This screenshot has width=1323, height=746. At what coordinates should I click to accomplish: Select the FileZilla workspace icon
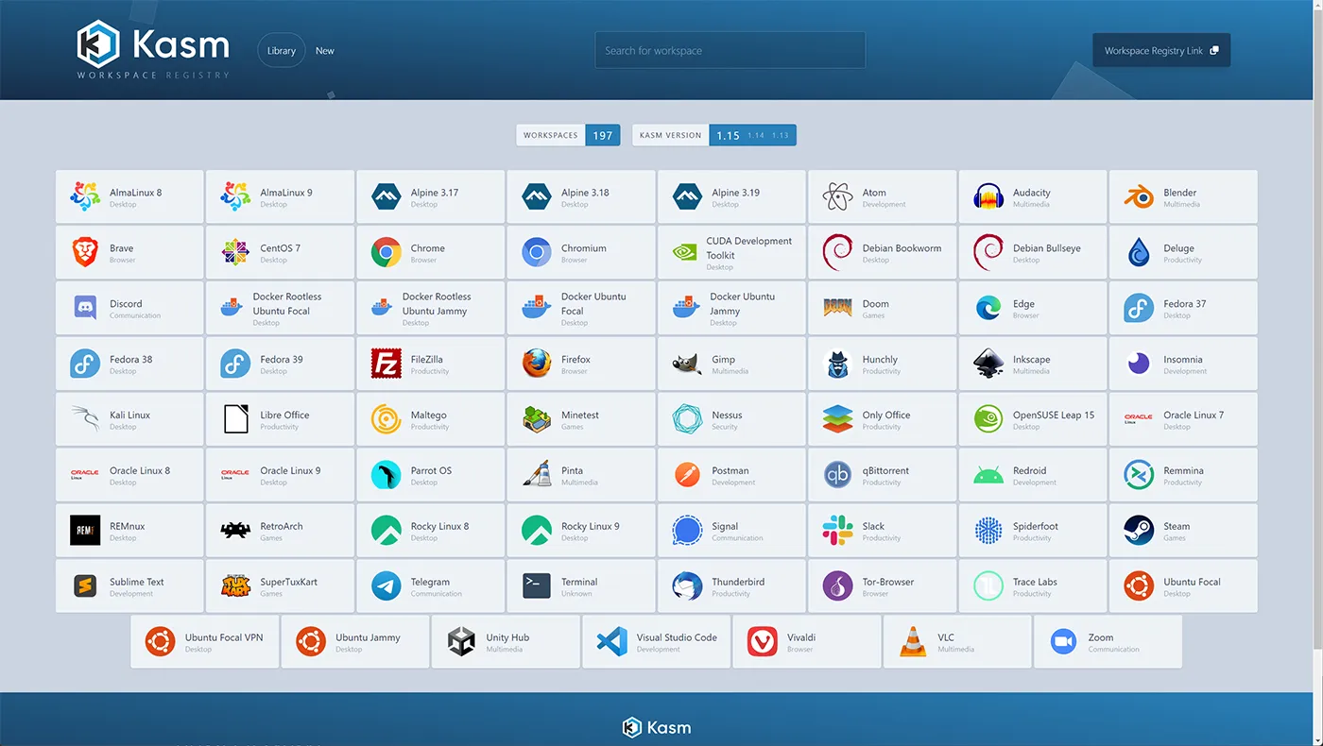tap(386, 364)
